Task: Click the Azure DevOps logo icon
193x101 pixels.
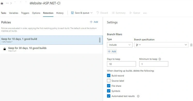Action: click(x=2, y=3)
